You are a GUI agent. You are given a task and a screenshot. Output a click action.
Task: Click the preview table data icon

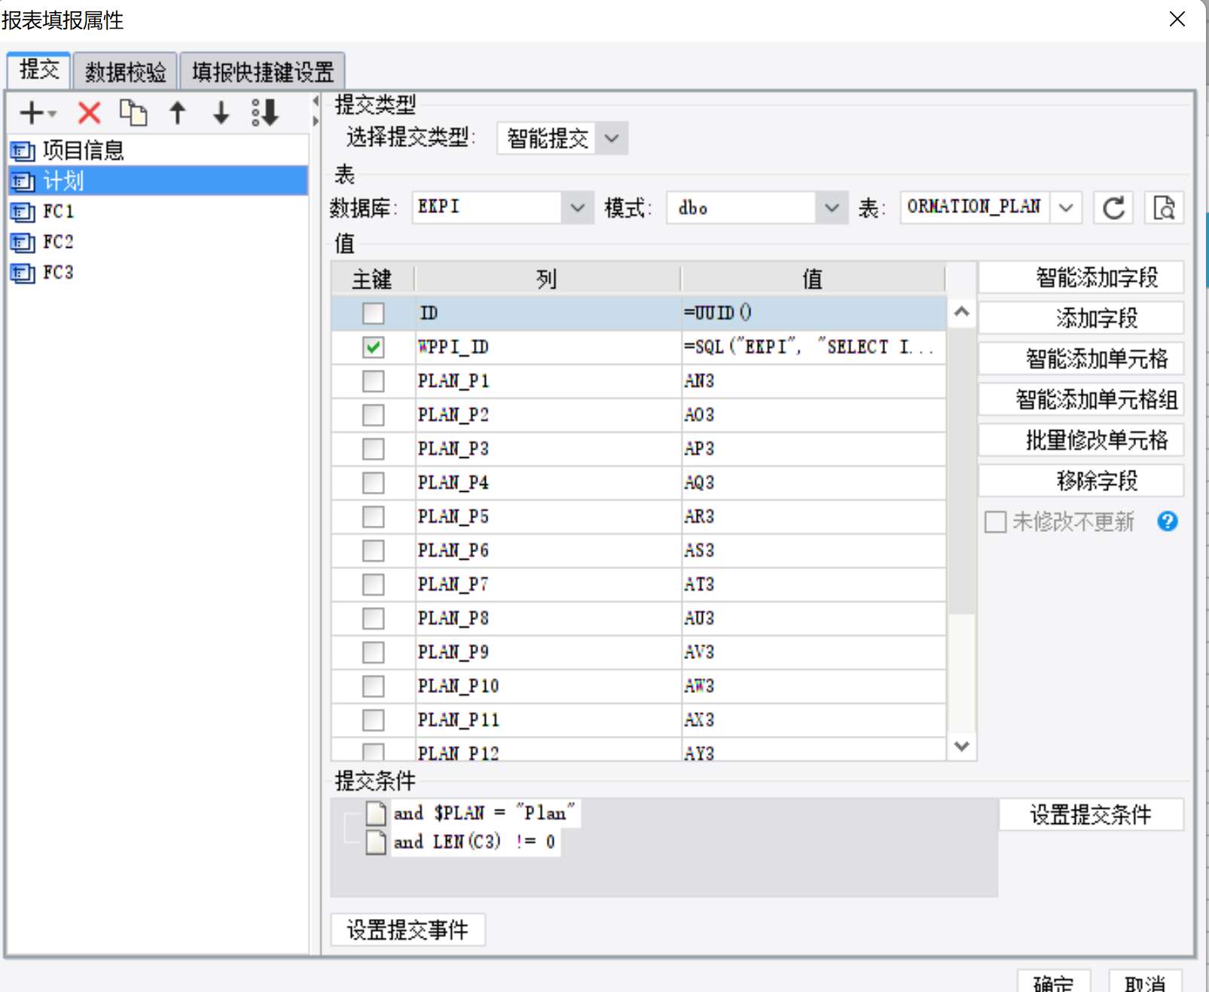(1164, 208)
